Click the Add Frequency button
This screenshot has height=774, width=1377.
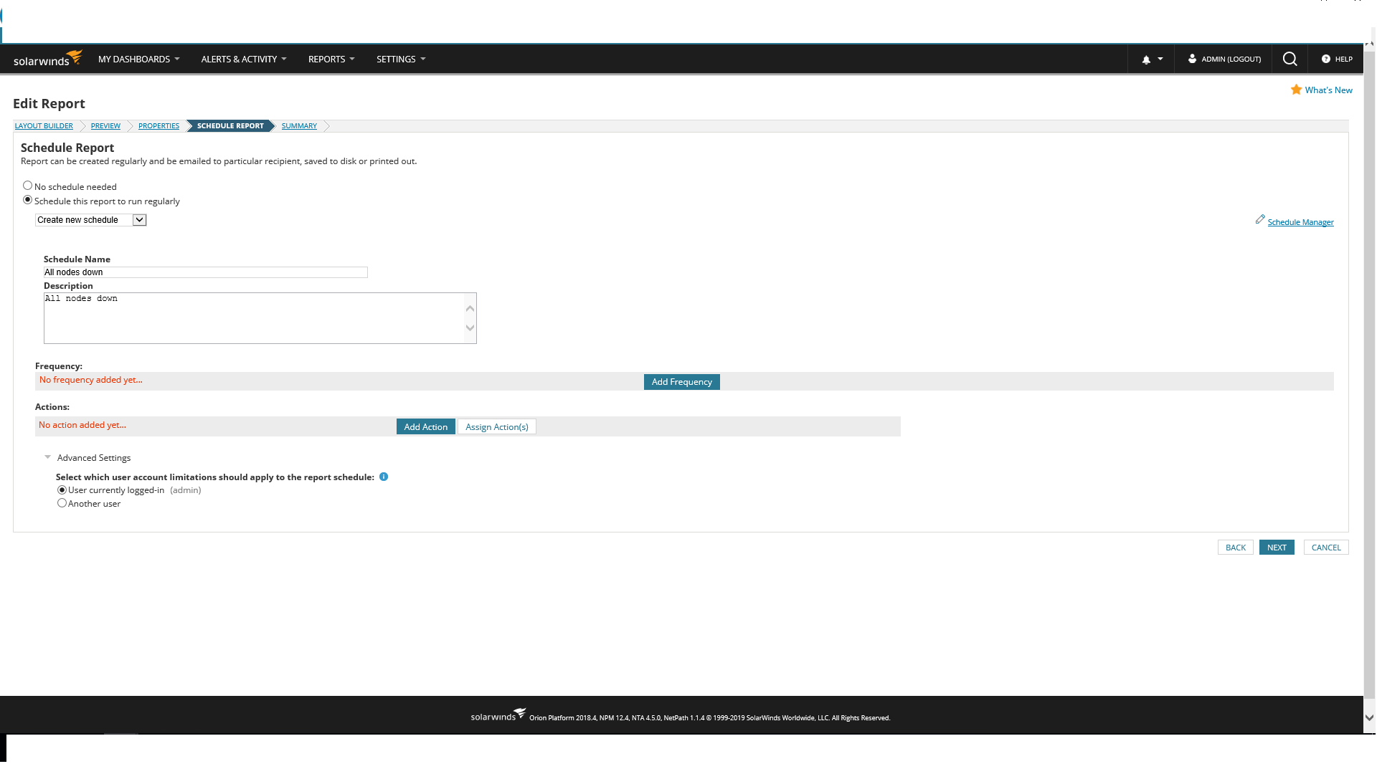pyautogui.click(x=681, y=382)
